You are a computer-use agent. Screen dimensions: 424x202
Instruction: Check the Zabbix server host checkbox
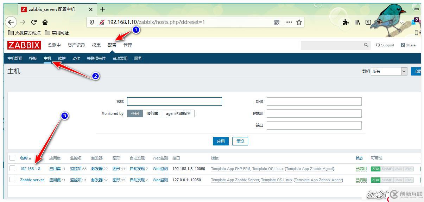click(12, 180)
